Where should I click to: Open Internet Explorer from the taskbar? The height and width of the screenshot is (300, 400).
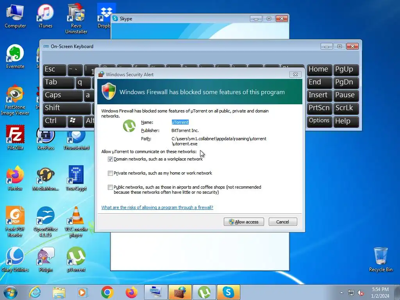pyautogui.click(x=35, y=292)
